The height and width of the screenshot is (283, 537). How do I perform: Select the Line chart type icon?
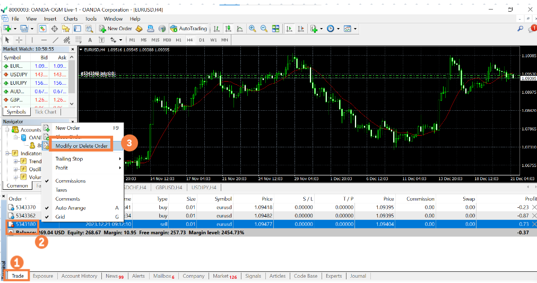click(x=240, y=29)
